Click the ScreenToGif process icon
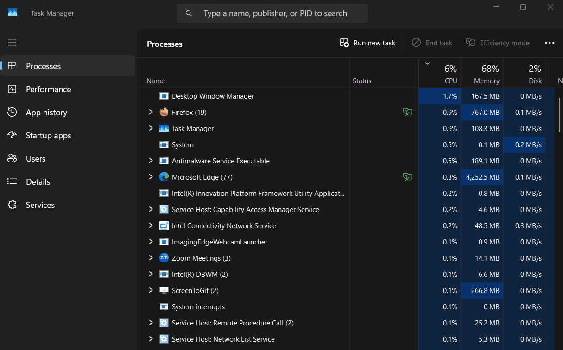 (164, 290)
